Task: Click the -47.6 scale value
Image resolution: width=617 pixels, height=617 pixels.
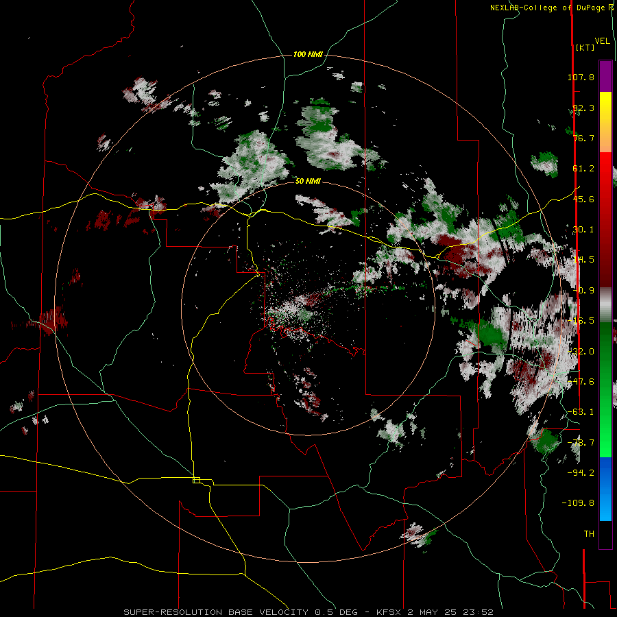Action: 581,382
